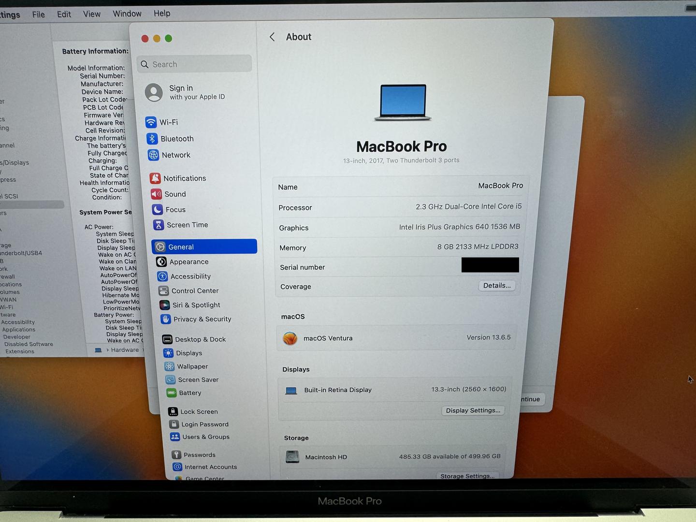Click Cycle Count row in background window
The height and width of the screenshot is (522, 696).
[110, 190]
